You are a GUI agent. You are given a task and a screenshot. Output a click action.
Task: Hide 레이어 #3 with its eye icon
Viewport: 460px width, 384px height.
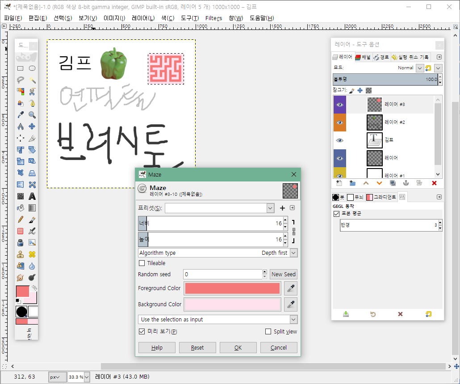[x=340, y=105]
